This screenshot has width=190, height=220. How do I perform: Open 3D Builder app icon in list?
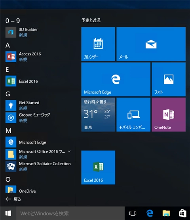tap(11, 32)
